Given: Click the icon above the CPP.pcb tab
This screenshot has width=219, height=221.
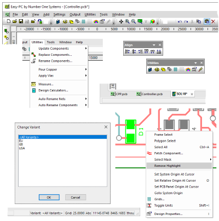Looking at the screenshot, I should coord(113,86).
